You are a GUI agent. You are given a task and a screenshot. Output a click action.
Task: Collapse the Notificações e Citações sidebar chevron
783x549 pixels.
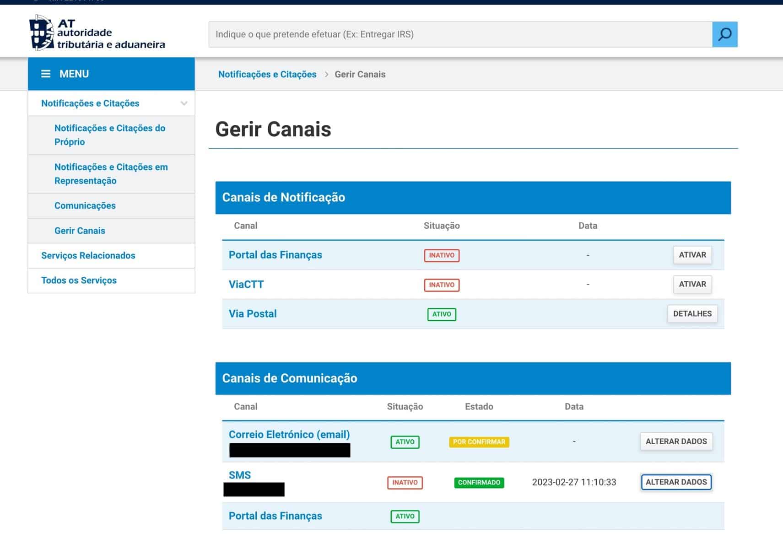184,103
